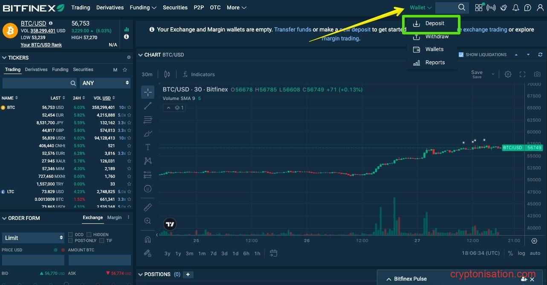Click the notifications bell icon
Image resolution: width=547 pixels, height=285 pixels.
[x=515, y=8]
